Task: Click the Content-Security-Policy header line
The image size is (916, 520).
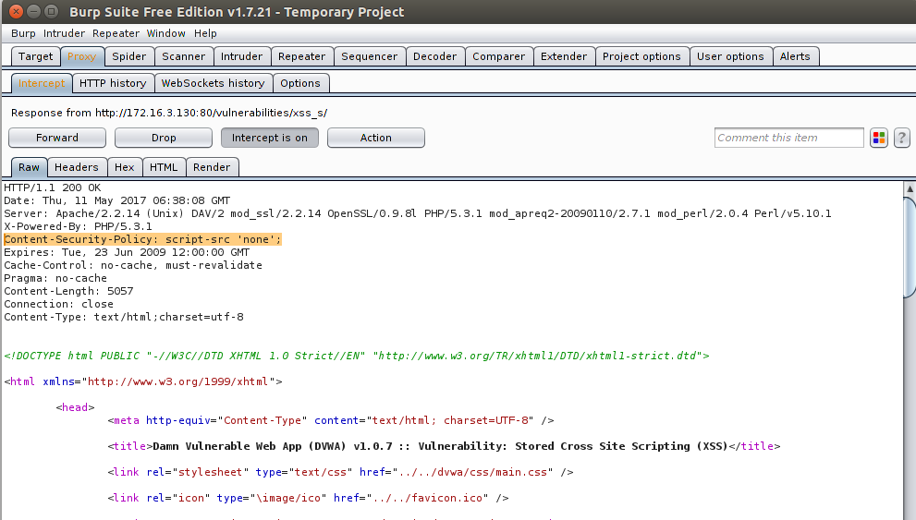Action: (x=142, y=239)
